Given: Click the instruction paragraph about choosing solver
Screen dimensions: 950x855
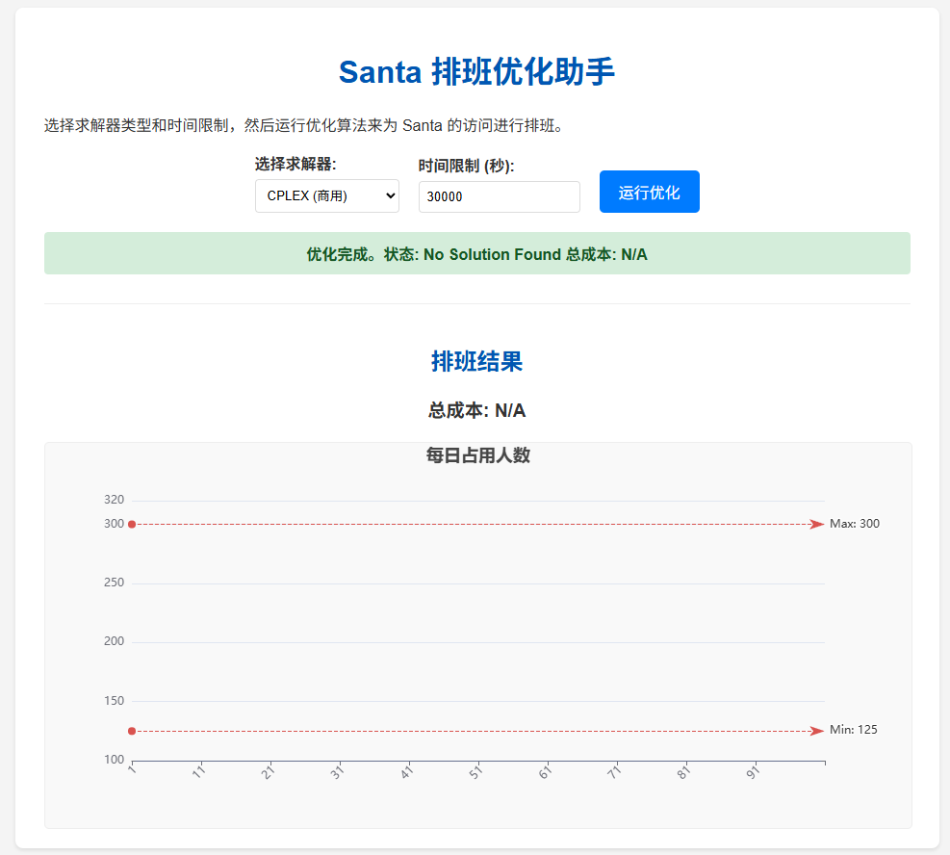Looking at the screenshot, I should 304,125.
